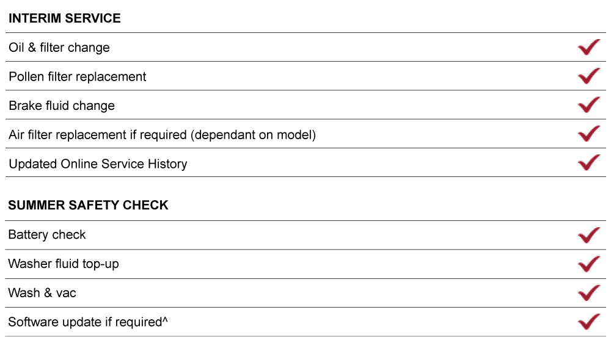
Task: Click Software update if required text
Action: point(87,322)
